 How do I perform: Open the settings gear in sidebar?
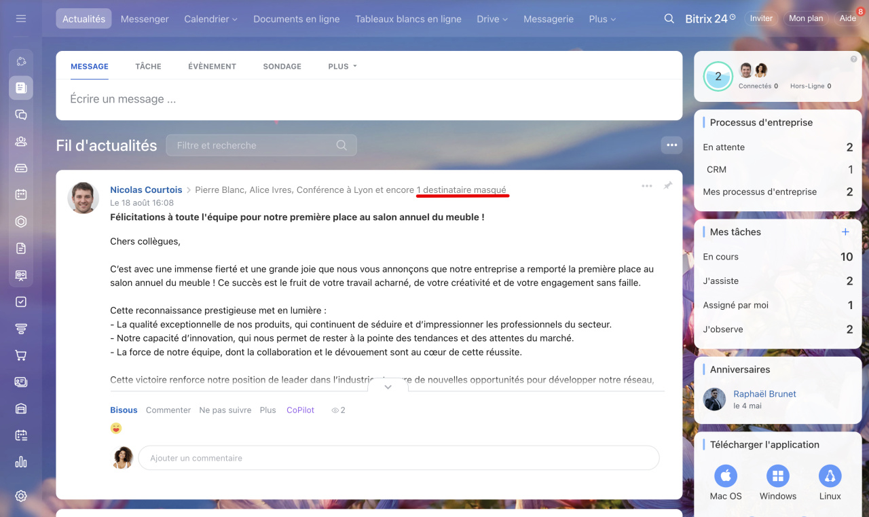21,496
